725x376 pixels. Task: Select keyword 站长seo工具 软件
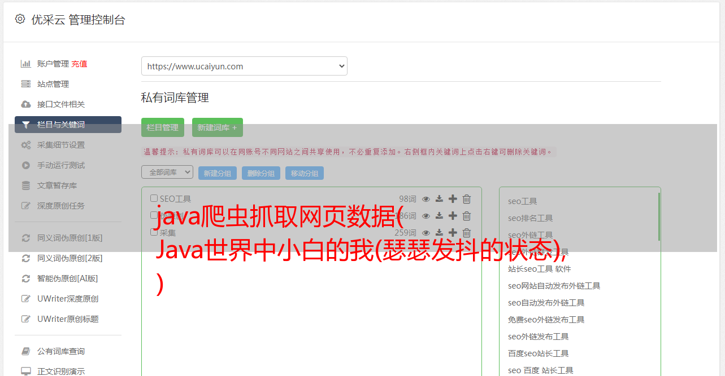click(539, 269)
